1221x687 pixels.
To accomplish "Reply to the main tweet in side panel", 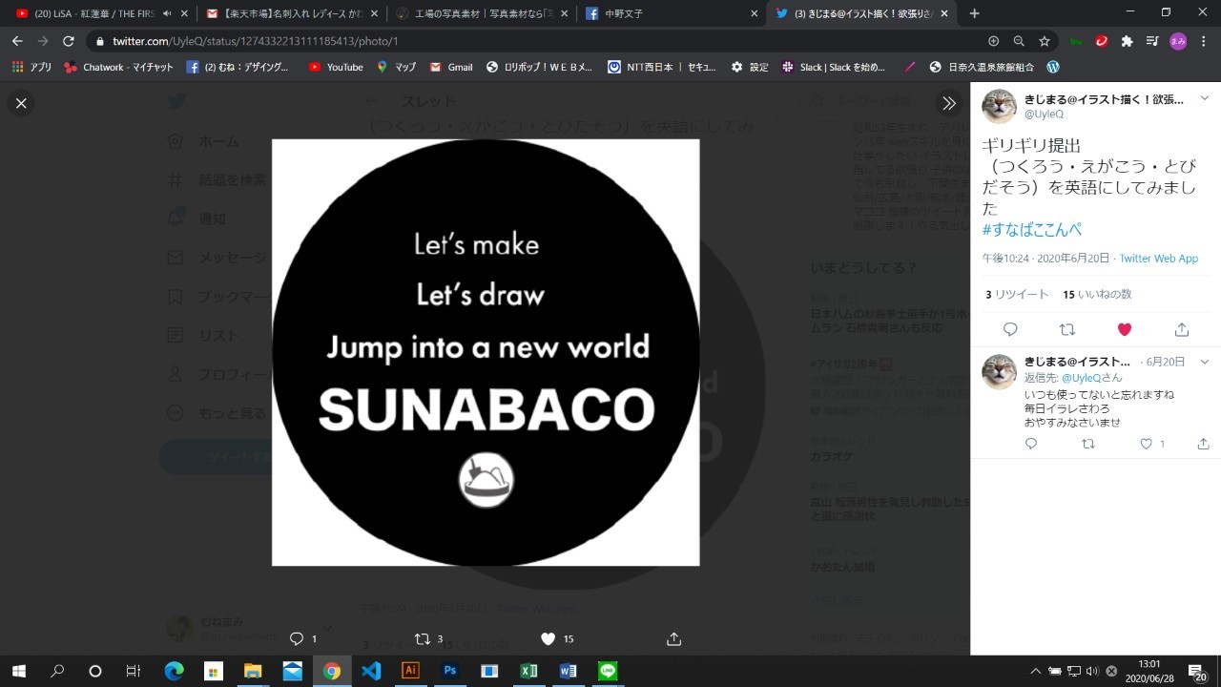I will point(1010,329).
